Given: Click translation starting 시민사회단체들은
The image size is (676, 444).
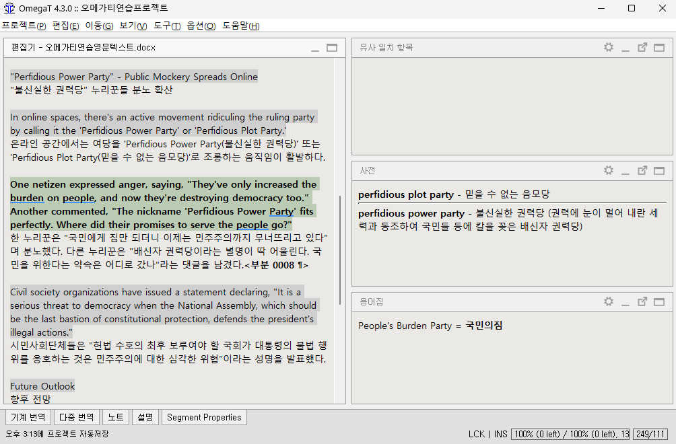Looking at the screenshot, I should tap(168, 353).
